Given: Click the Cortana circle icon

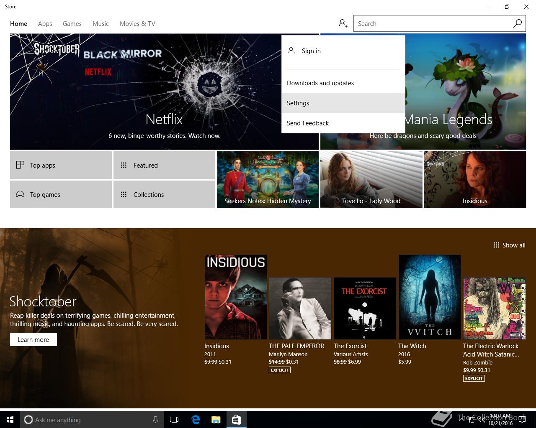Looking at the screenshot, I should click(28, 420).
